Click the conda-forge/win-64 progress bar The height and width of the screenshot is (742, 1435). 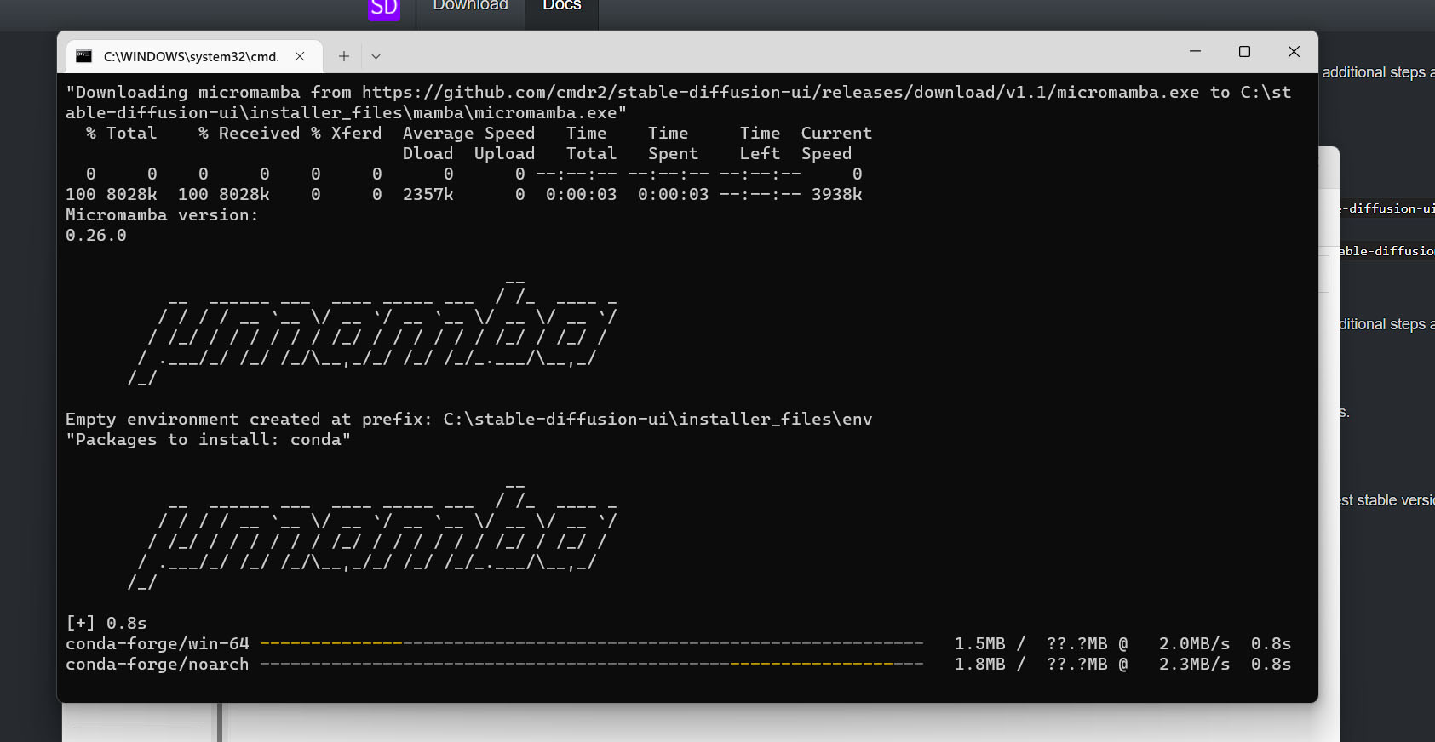tap(592, 644)
